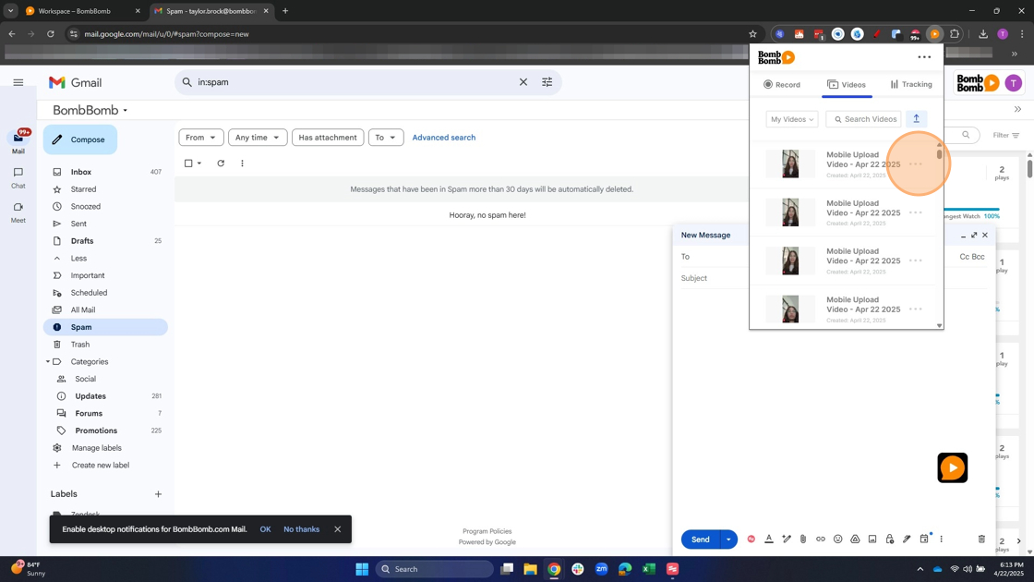Open formatting options in compose toolbar

(x=769, y=540)
